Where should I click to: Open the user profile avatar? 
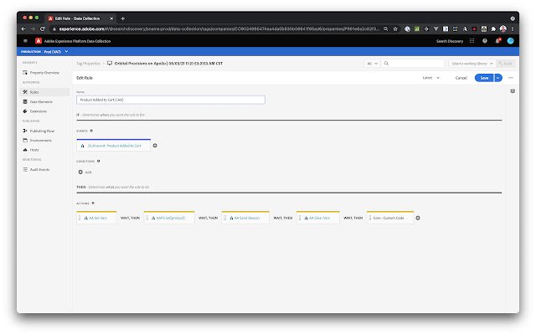pyautogui.click(x=510, y=41)
